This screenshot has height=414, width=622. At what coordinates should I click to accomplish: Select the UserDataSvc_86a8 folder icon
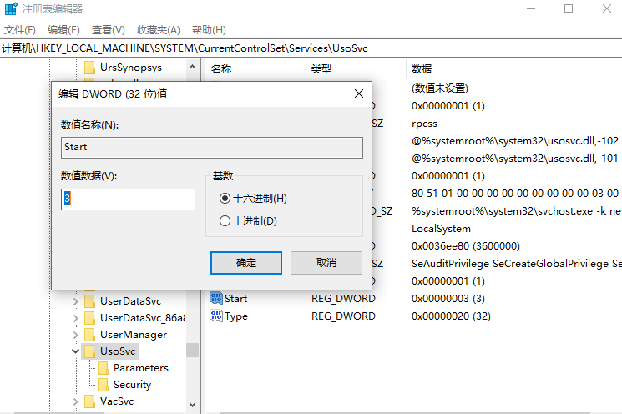pos(89,318)
